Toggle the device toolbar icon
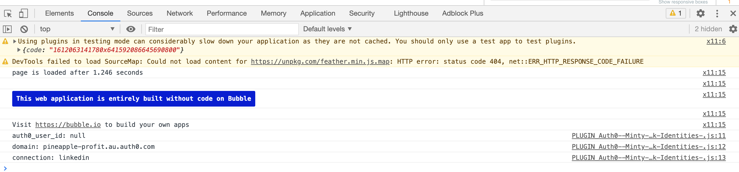The width and height of the screenshot is (739, 172). (x=23, y=14)
